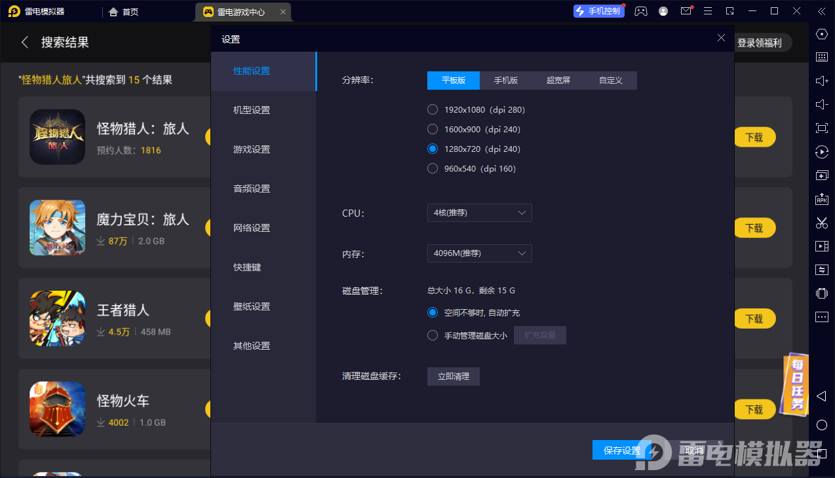Click the 保存设置 button
The image size is (835, 478).
click(621, 450)
